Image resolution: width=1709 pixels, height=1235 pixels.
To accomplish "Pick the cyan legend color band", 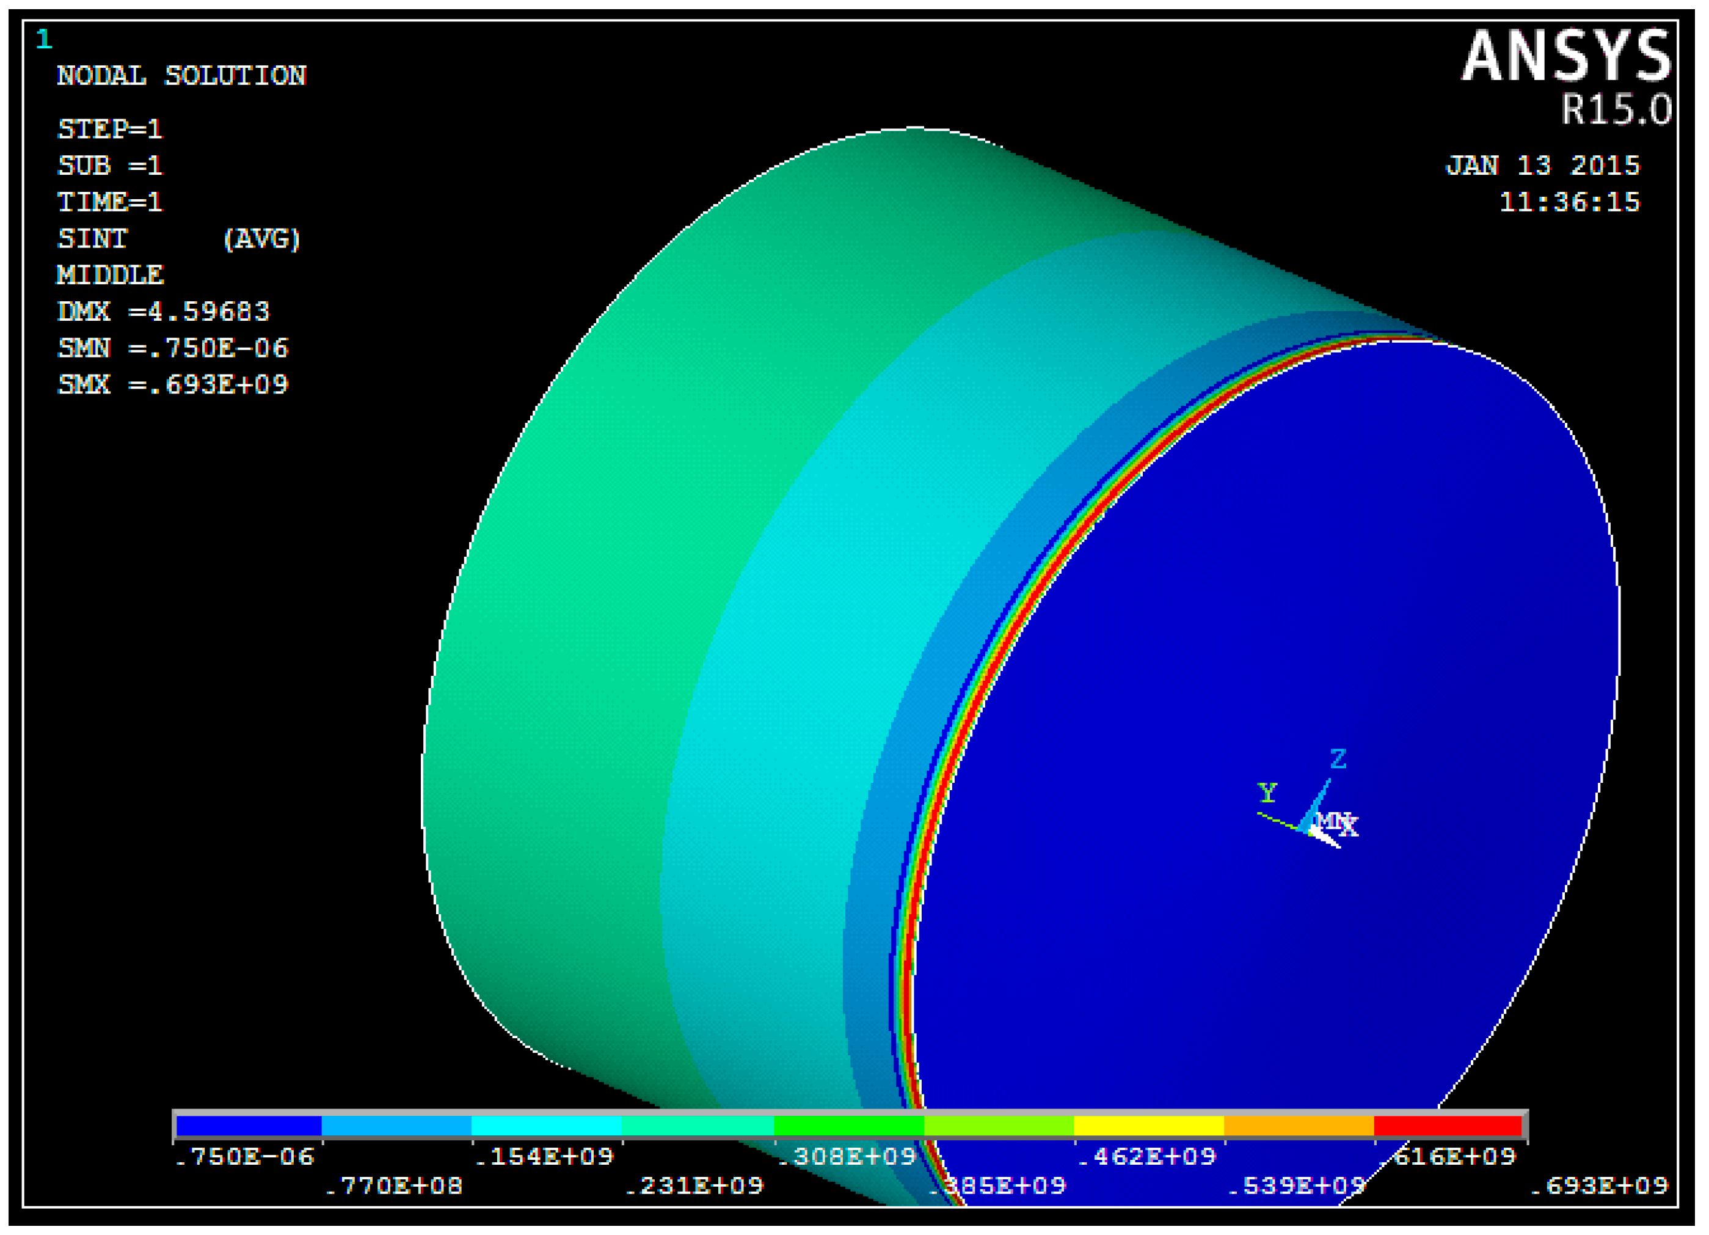I will [546, 1126].
